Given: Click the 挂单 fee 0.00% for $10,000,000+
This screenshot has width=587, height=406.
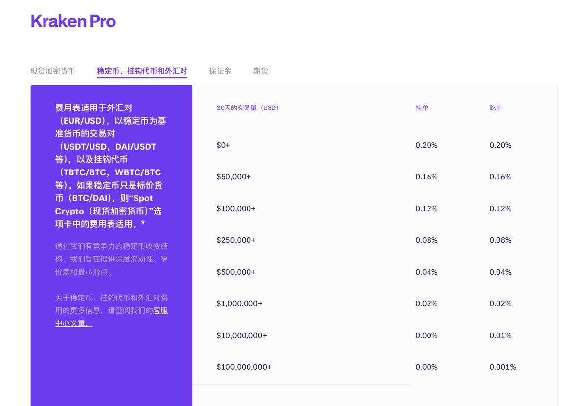Looking at the screenshot, I should (x=427, y=336).
